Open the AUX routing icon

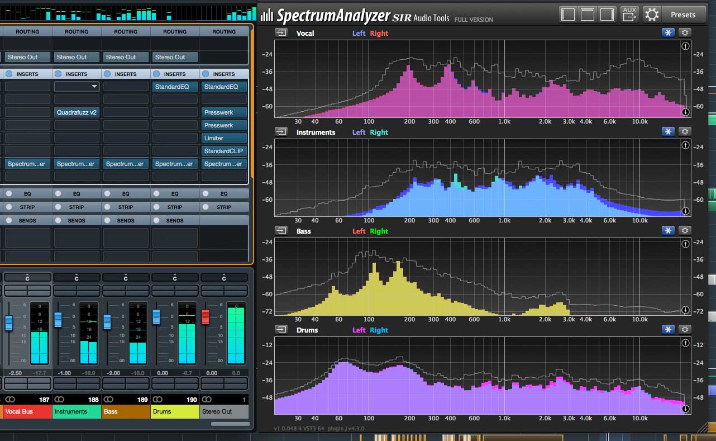click(x=629, y=14)
